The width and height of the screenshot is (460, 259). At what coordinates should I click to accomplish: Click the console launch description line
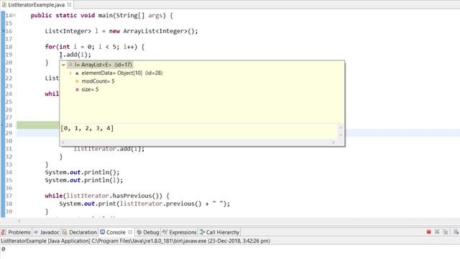[x=135, y=241]
